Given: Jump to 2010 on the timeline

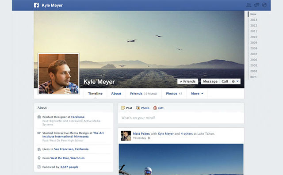Looking at the screenshot, I should pyautogui.click(x=253, y=37).
